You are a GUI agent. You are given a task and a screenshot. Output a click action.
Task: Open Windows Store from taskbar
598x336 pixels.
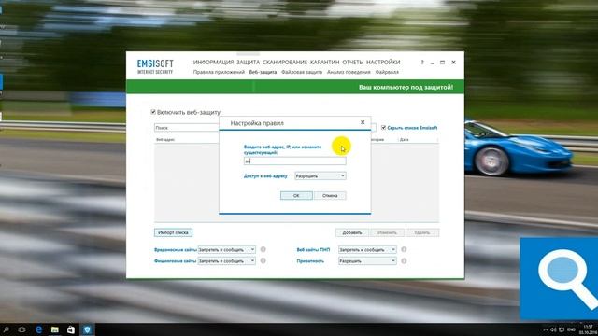(x=71, y=329)
